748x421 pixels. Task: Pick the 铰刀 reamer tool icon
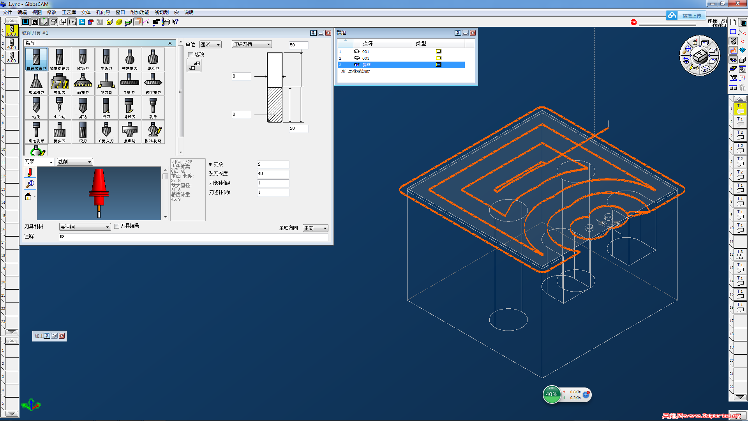click(x=83, y=131)
